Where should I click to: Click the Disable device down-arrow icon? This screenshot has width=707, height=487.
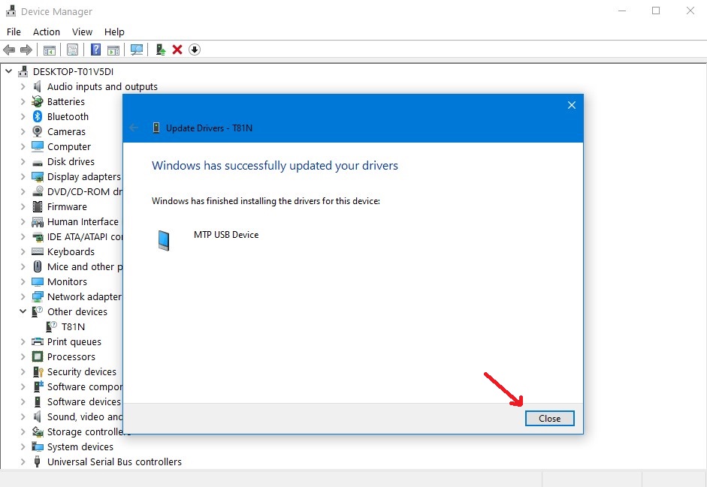pyautogui.click(x=195, y=50)
